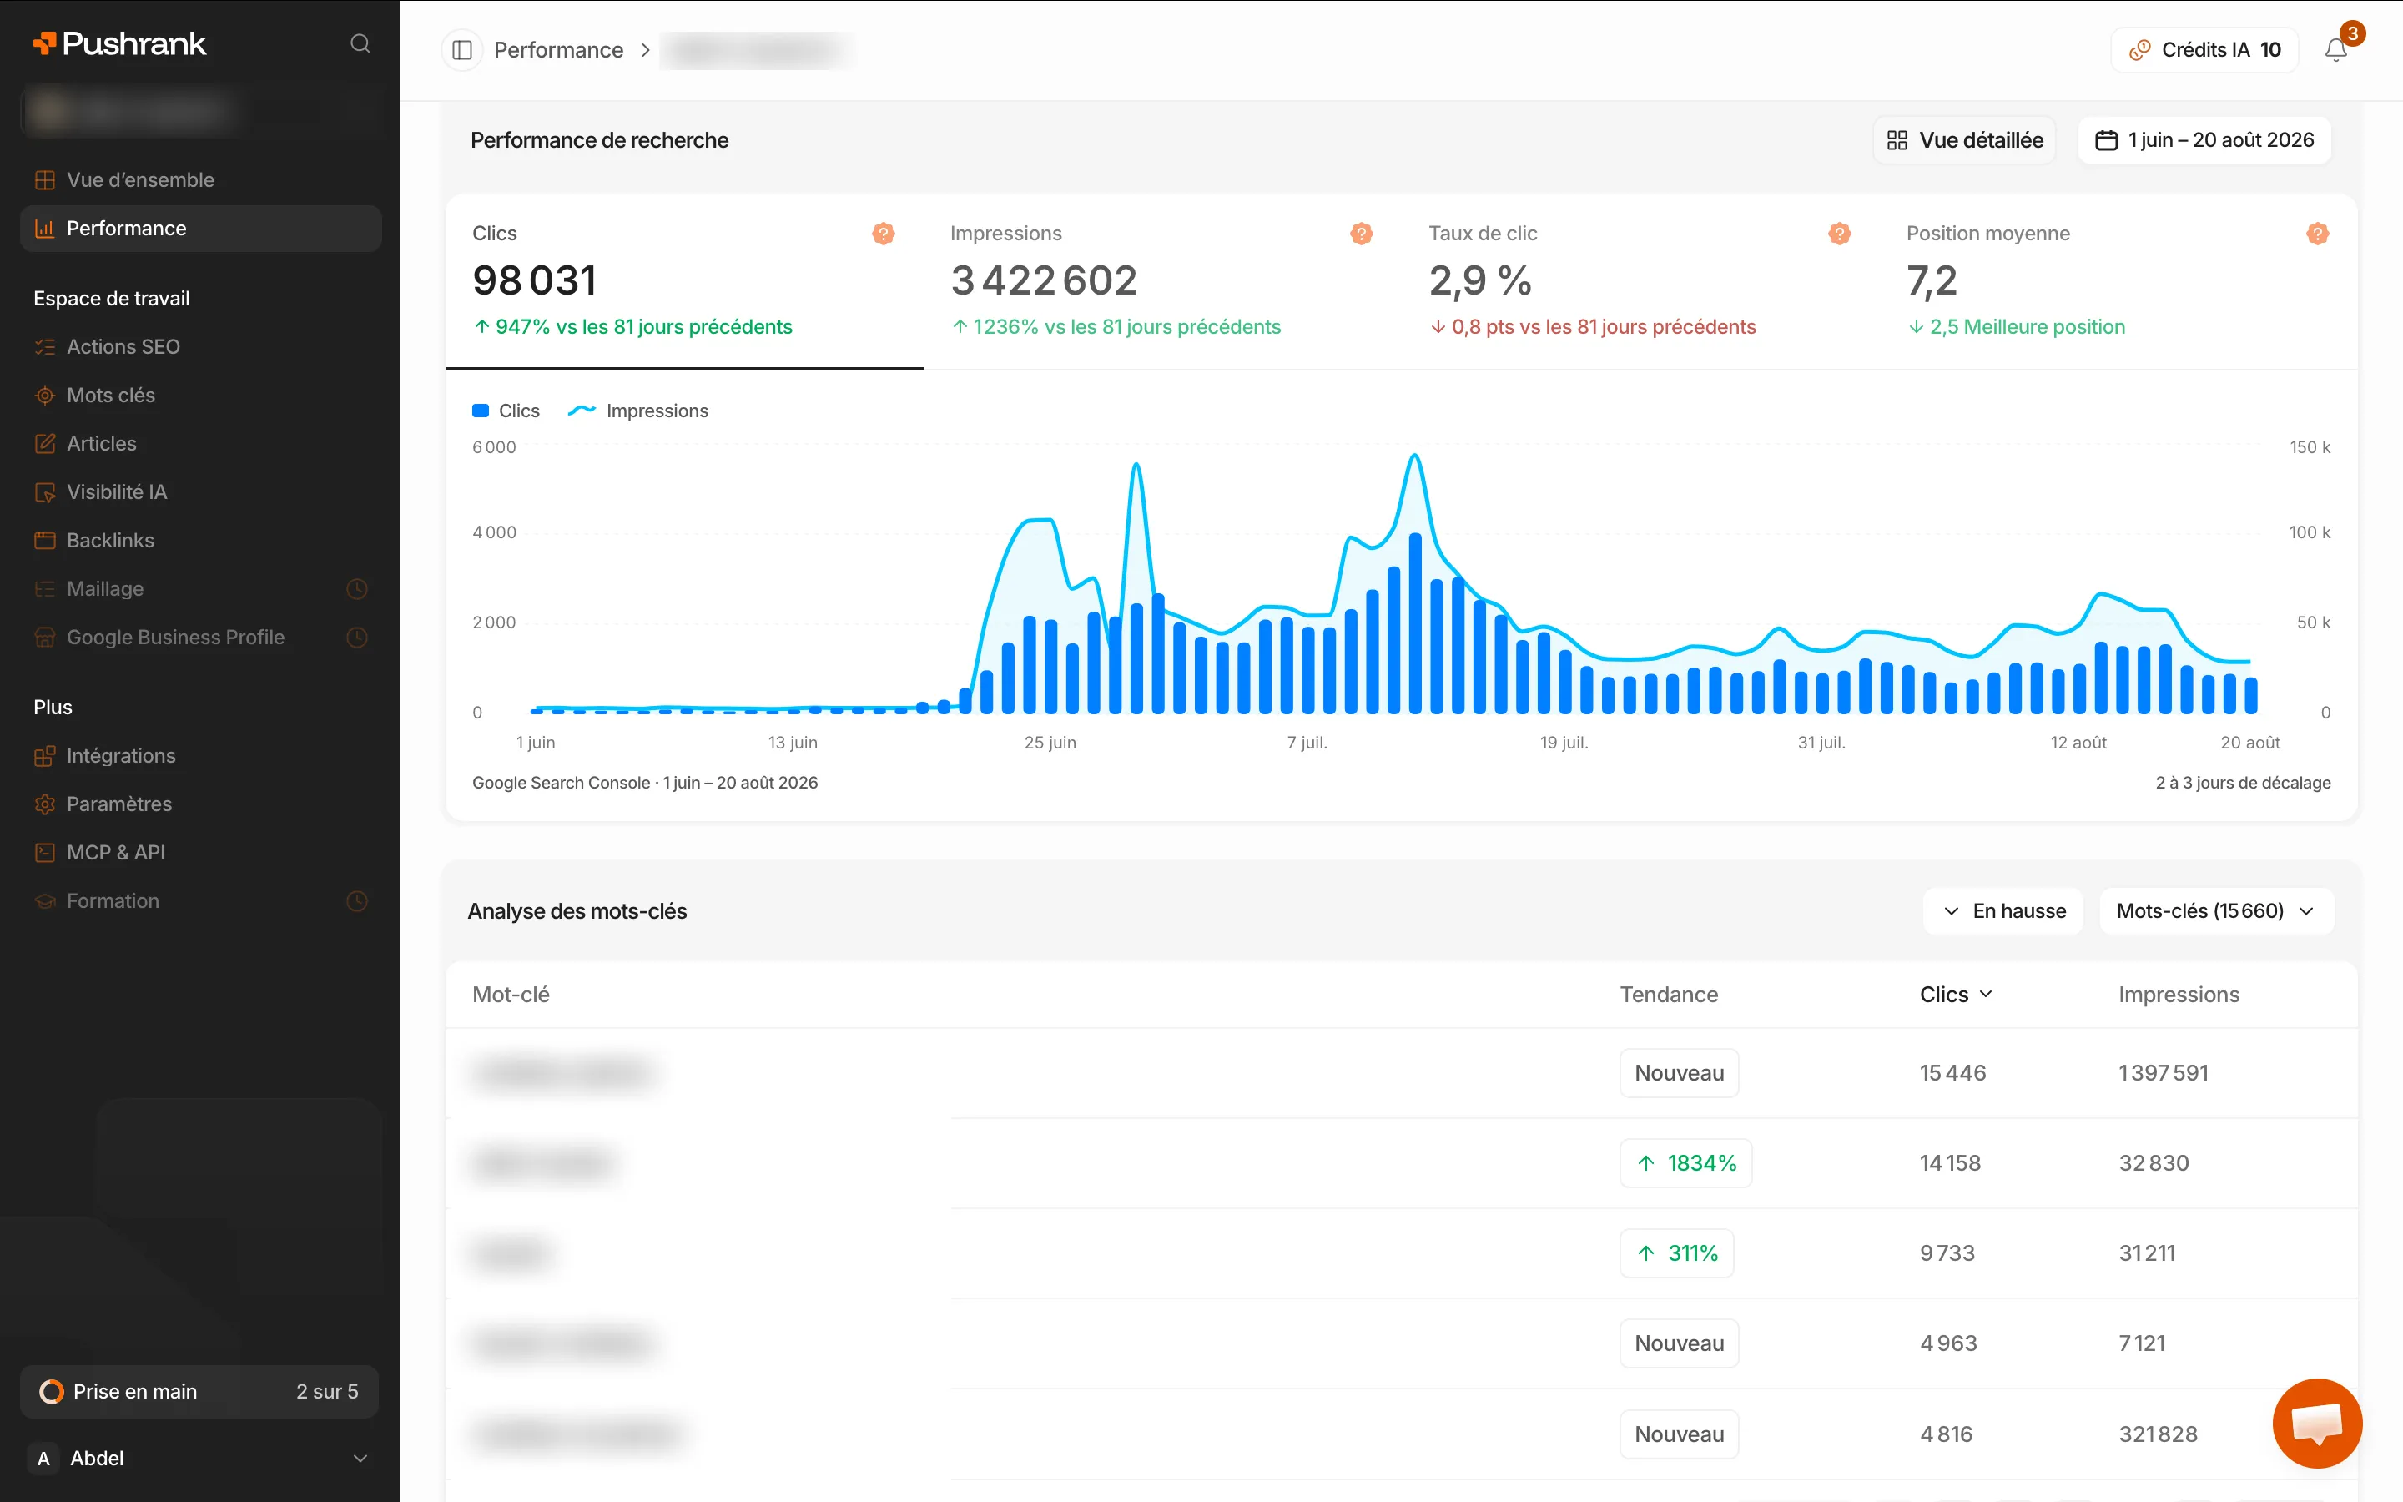Open MCP & API page
Image resolution: width=2403 pixels, height=1502 pixels.
200,852
